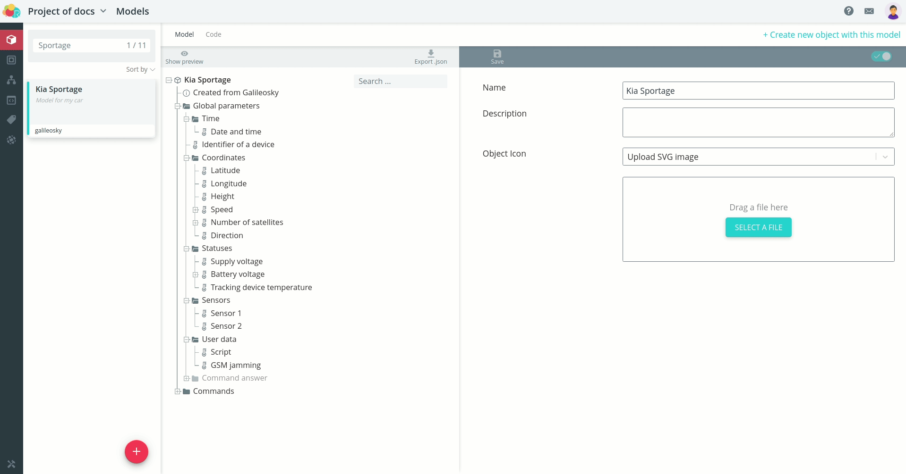Collapse the Global parameters folder
This screenshot has width=906, height=474.
tap(178, 106)
